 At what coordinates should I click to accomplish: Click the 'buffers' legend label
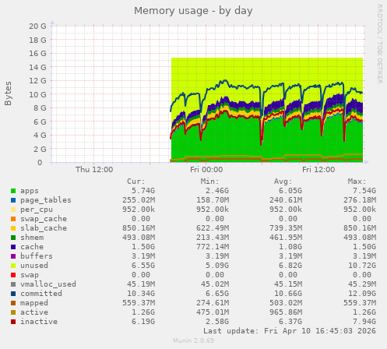(x=37, y=256)
